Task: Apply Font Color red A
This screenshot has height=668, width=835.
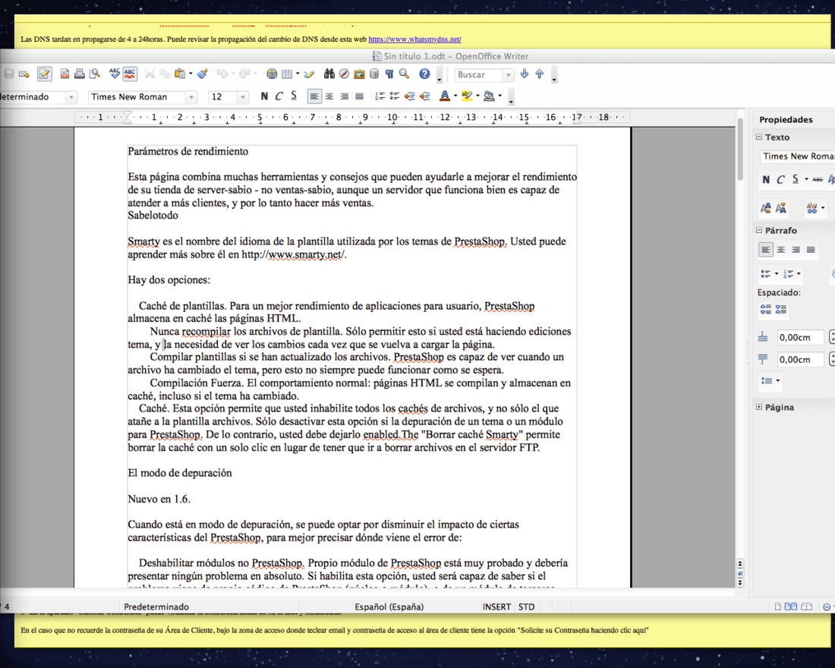Action: 445,96
